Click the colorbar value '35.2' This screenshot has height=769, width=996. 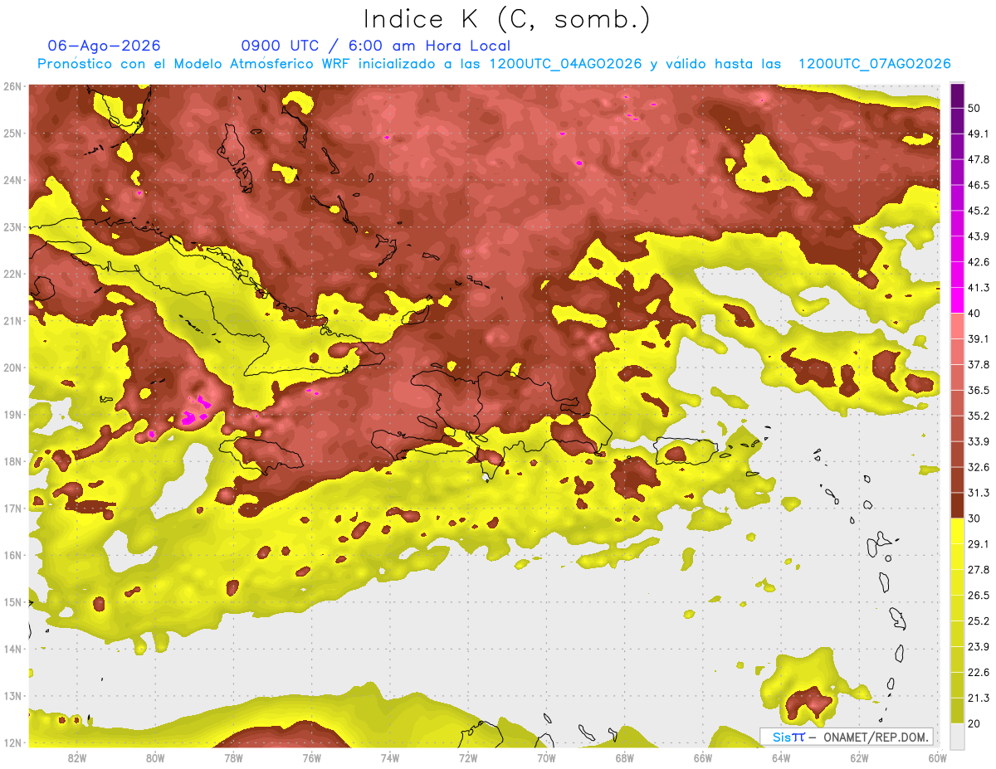tap(979, 416)
